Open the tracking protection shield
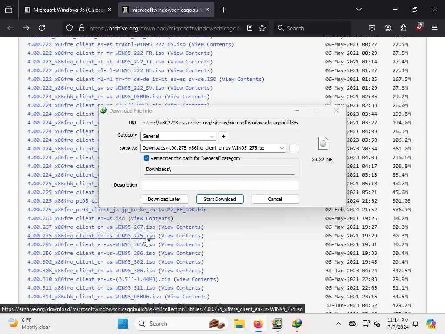 (70, 28)
